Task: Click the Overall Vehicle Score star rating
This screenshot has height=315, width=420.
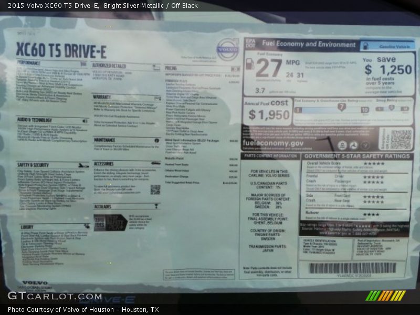Action: click(374, 163)
